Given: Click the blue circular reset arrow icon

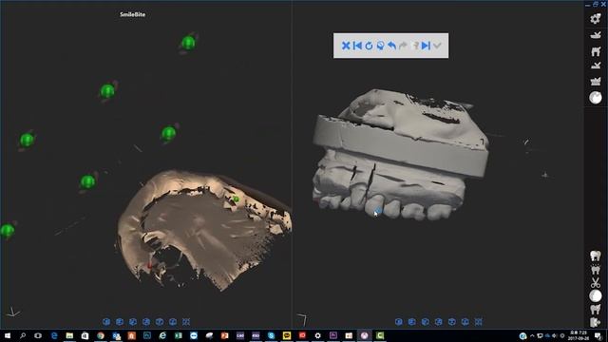Looking at the screenshot, I should 369,46.
